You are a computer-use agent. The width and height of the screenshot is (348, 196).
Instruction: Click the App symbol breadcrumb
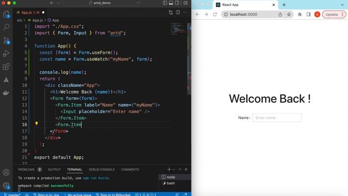(53, 20)
